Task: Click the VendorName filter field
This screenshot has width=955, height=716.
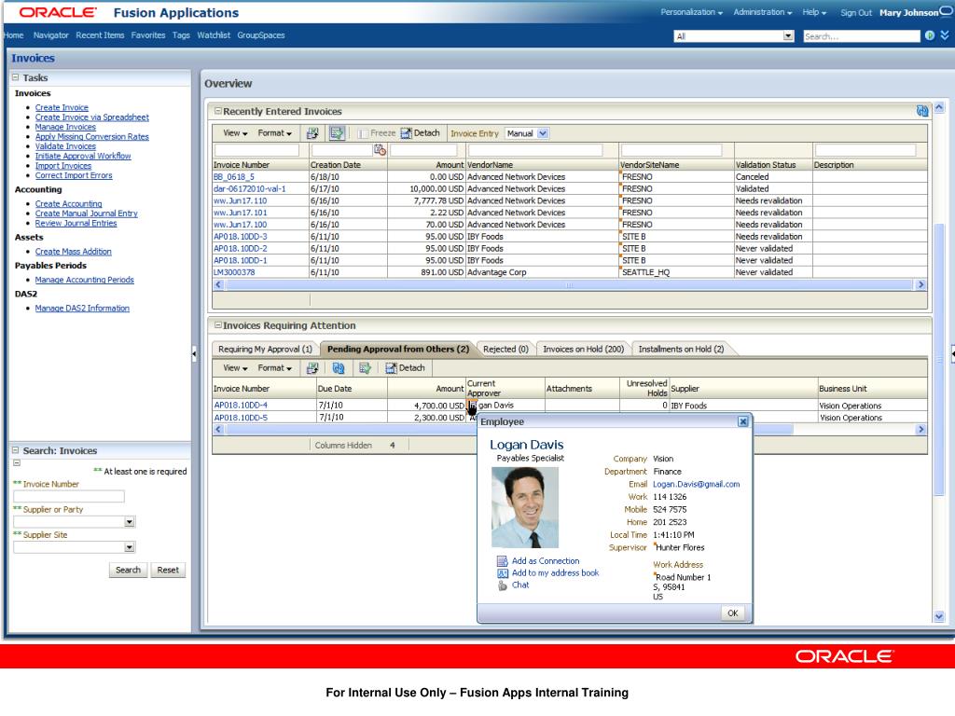Action: [x=535, y=150]
